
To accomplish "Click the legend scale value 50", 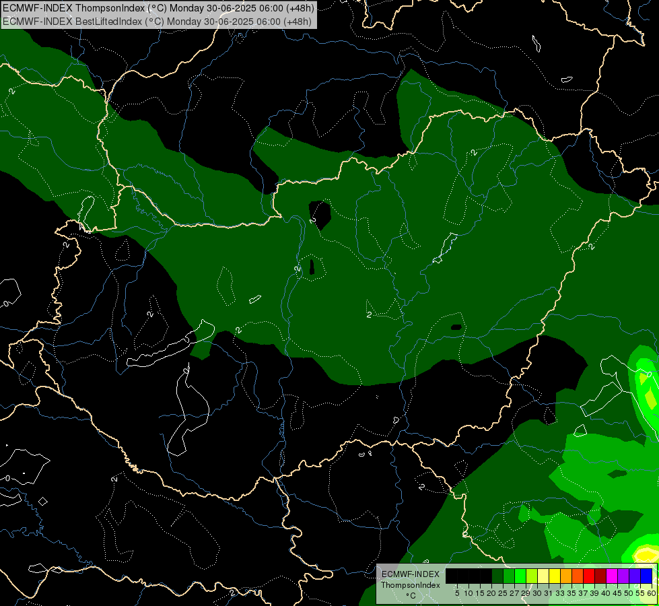I will 629,593.
